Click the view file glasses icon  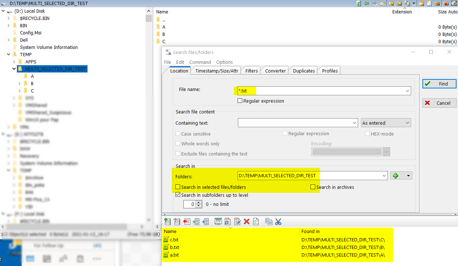click(x=218, y=221)
